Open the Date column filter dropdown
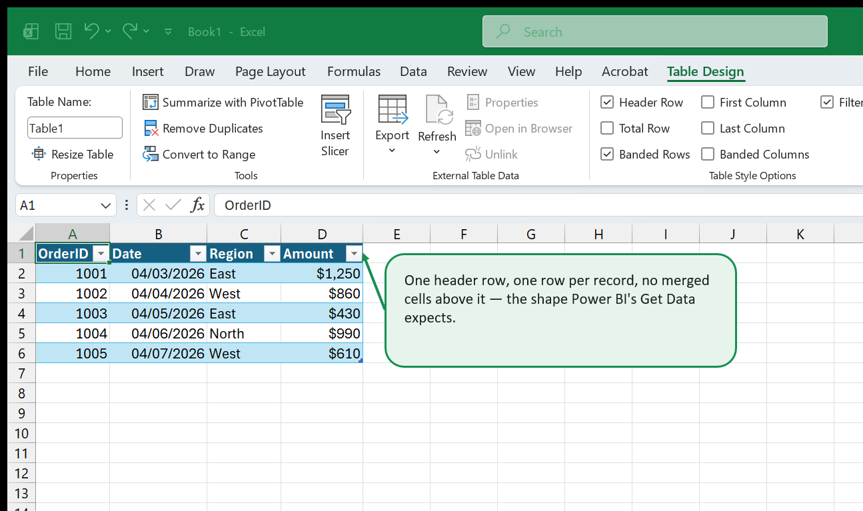The image size is (863, 511). coord(198,254)
